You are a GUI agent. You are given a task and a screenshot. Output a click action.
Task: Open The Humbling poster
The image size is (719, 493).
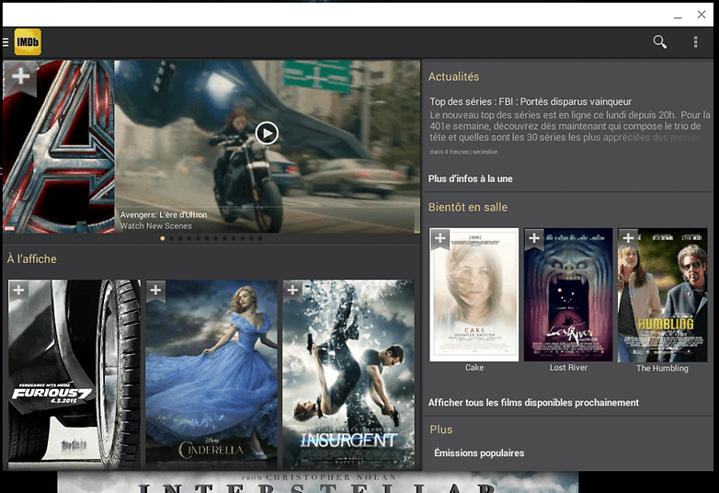point(663,295)
